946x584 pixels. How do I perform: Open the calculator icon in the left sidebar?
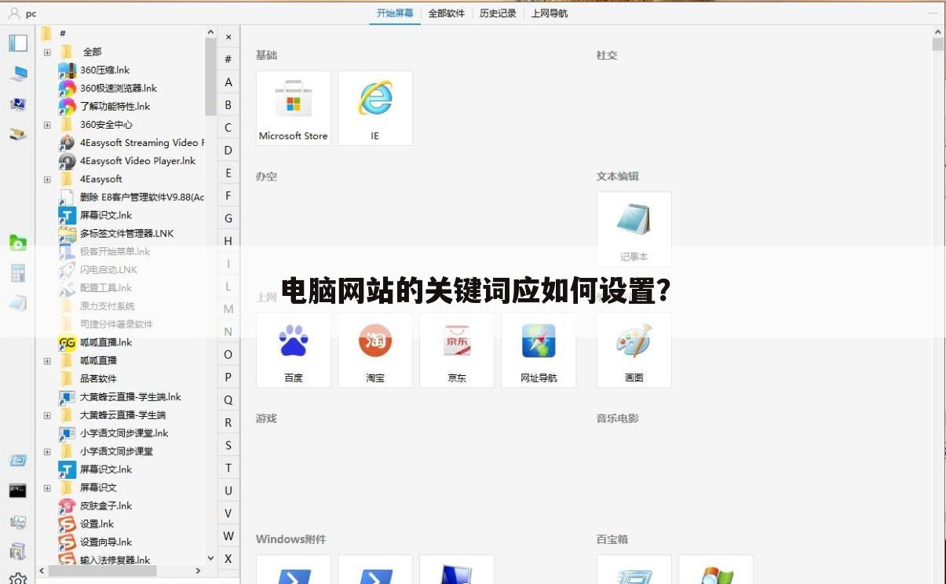[17, 272]
